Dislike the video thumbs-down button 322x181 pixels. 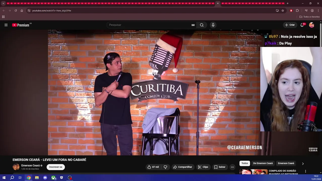165,167
